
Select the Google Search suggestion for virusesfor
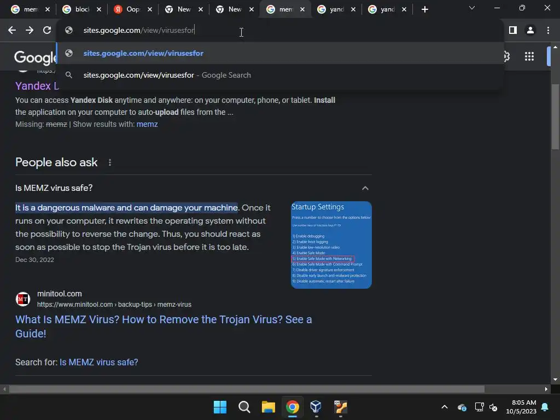tap(281, 75)
